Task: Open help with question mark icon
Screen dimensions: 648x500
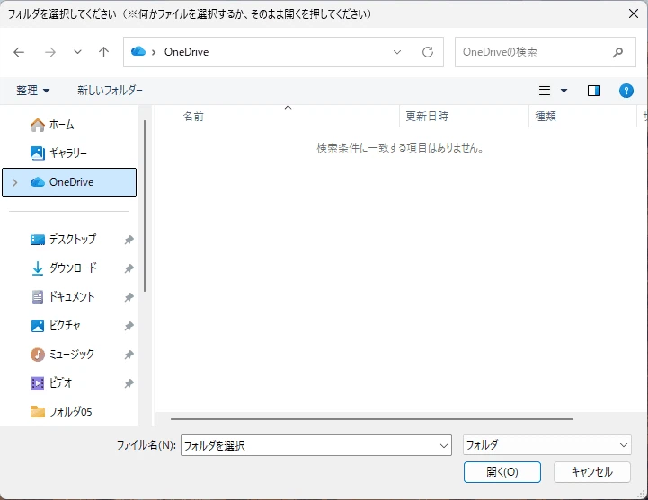Action: point(626,91)
